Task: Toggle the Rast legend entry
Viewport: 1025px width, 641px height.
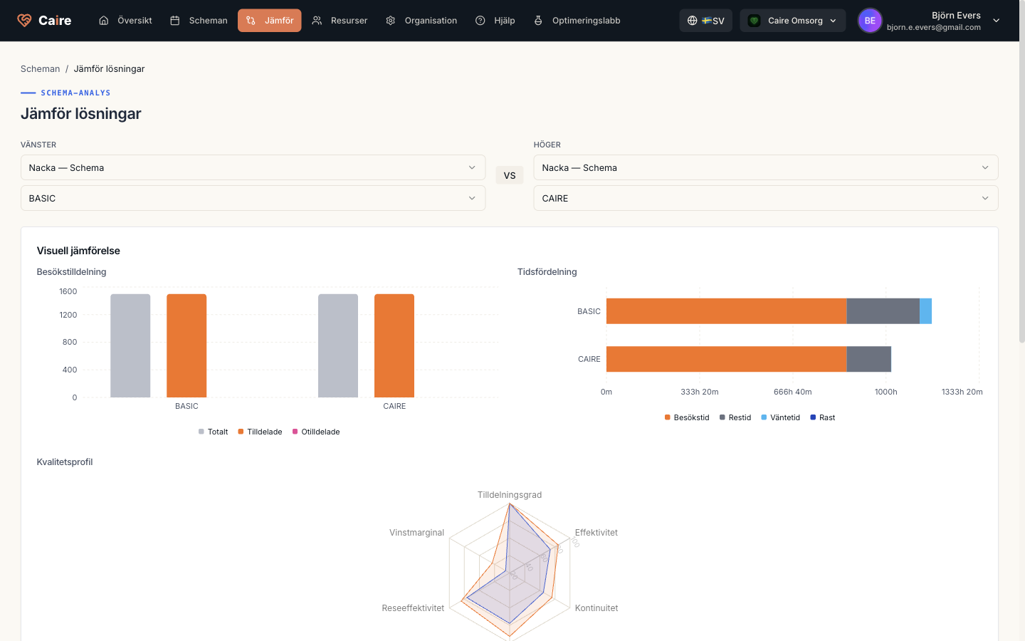Action: tap(823, 417)
